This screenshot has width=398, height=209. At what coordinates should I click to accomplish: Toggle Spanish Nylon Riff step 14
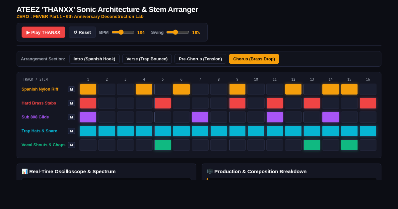(x=331, y=89)
